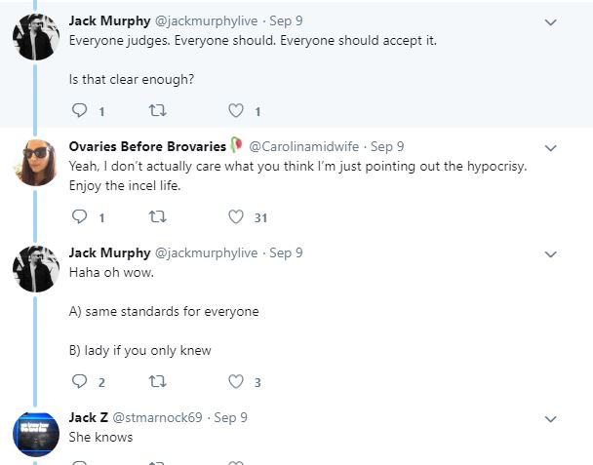Image resolution: width=593 pixels, height=465 pixels.
Task: Like Jack Murphy's "Everyone judges" tweet
Action: pos(235,110)
